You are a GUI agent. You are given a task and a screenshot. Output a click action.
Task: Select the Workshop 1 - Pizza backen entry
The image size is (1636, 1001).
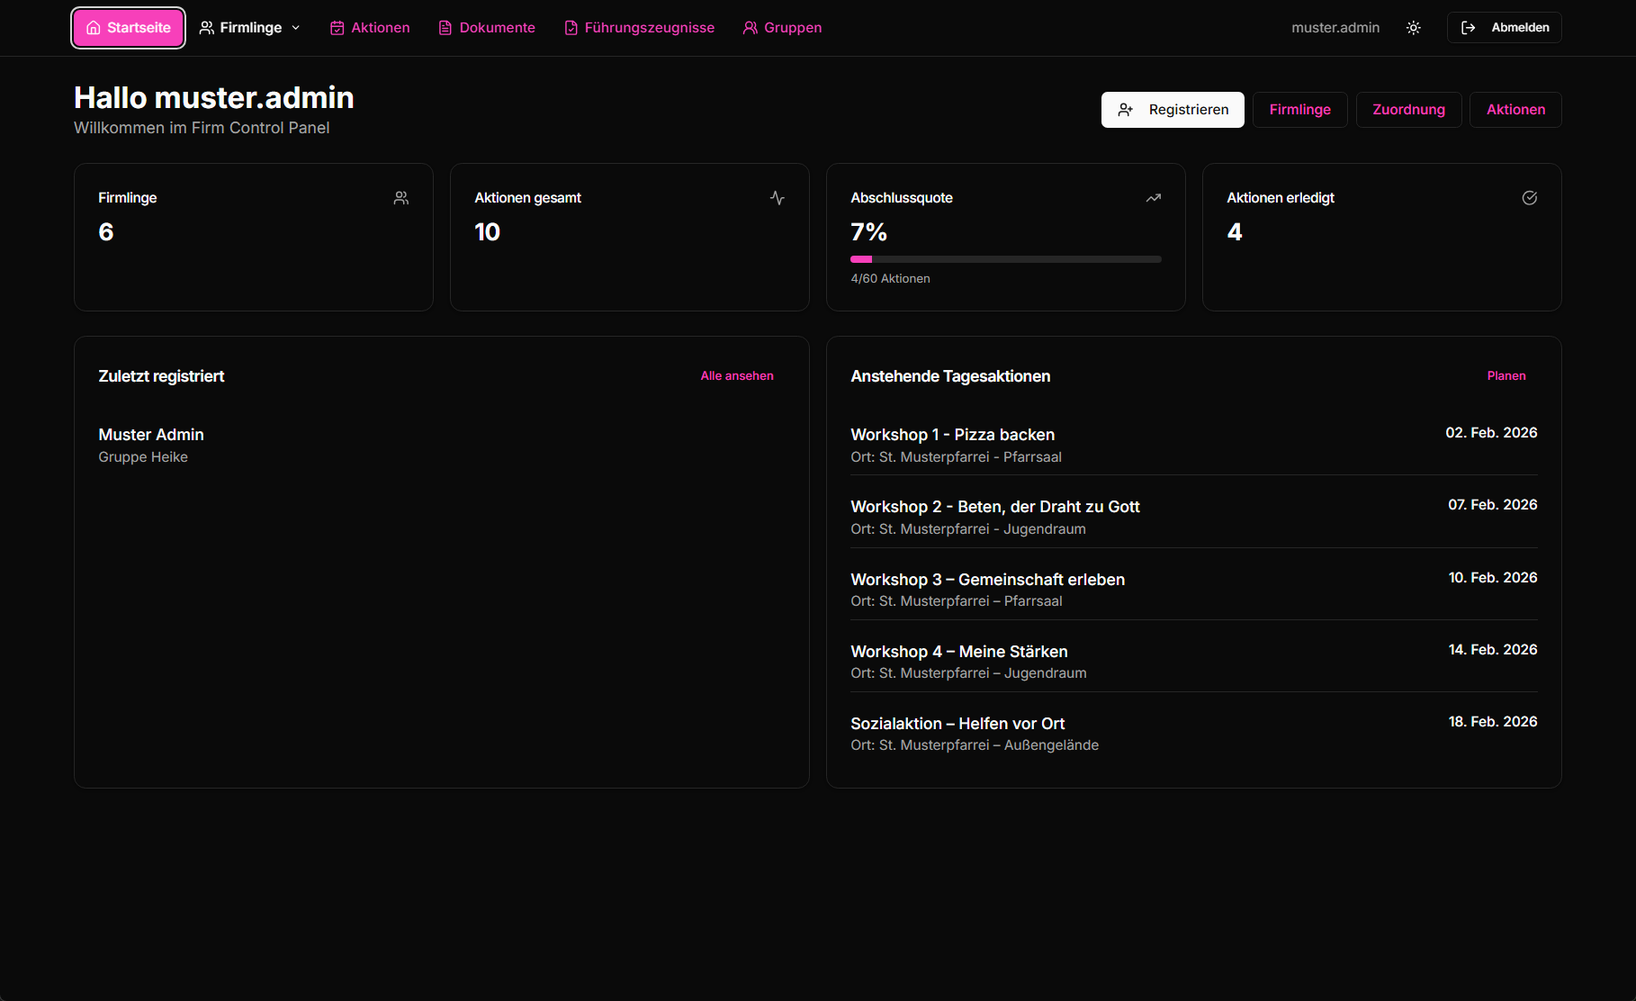pos(952,434)
